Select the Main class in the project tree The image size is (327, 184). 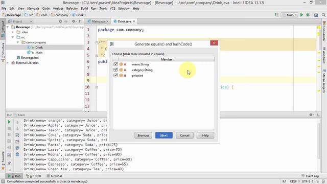click(x=39, y=53)
